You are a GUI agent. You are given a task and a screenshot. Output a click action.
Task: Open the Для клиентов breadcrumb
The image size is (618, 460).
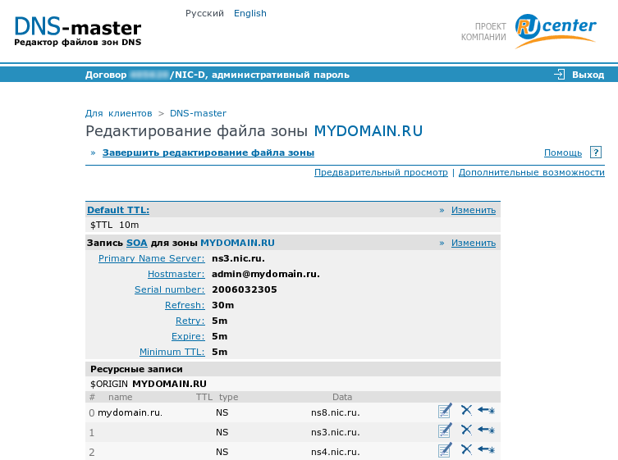click(x=118, y=113)
